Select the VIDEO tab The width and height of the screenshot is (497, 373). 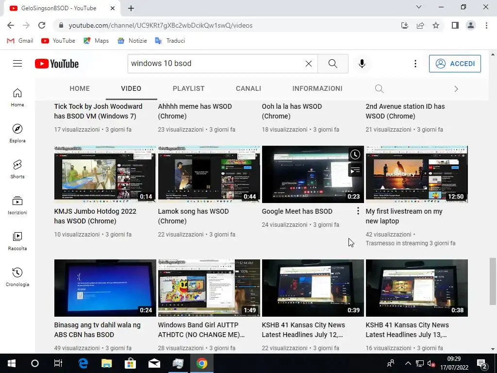pyautogui.click(x=131, y=88)
